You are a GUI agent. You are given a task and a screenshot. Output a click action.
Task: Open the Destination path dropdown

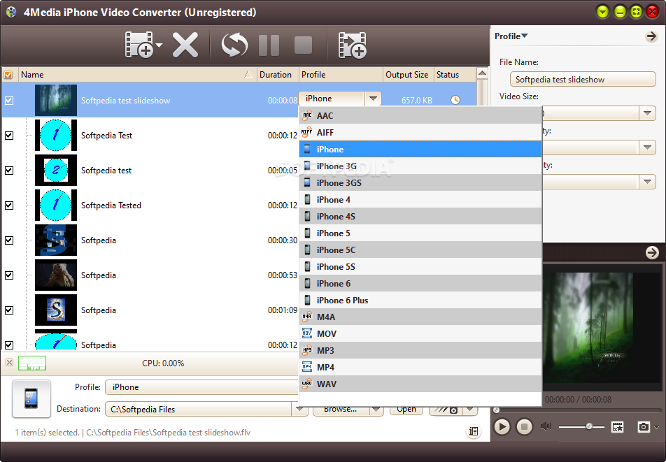click(299, 409)
